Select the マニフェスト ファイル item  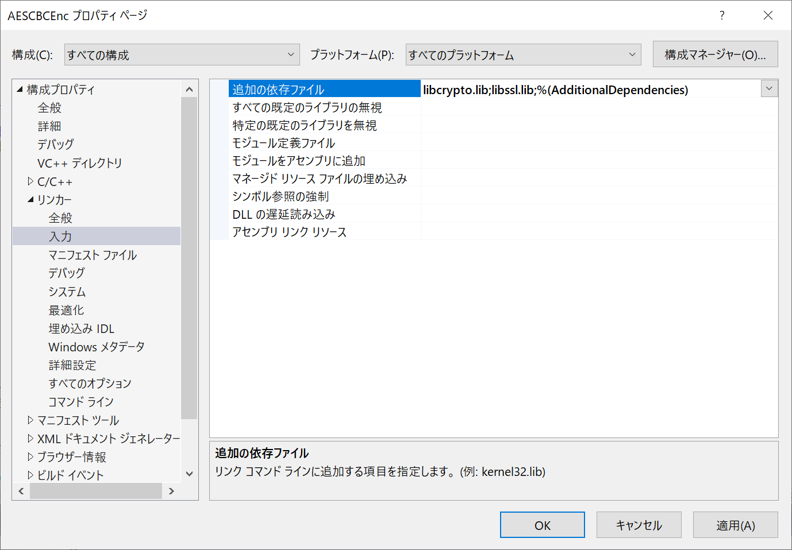click(93, 254)
